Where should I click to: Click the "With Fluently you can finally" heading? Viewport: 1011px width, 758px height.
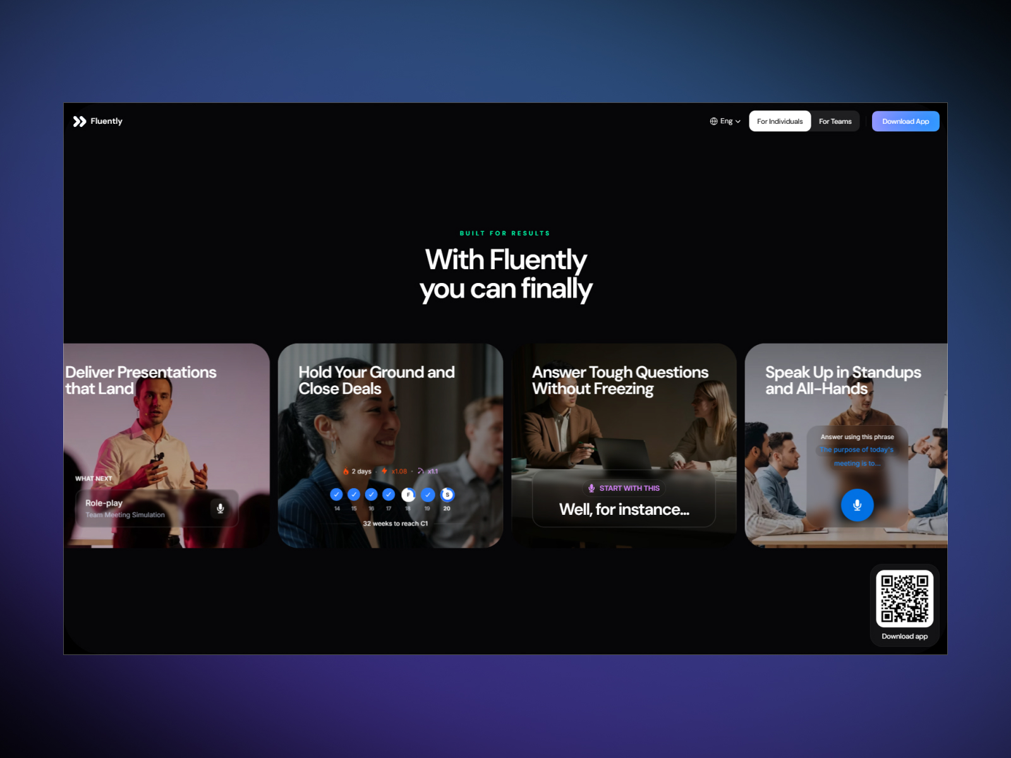coord(506,274)
